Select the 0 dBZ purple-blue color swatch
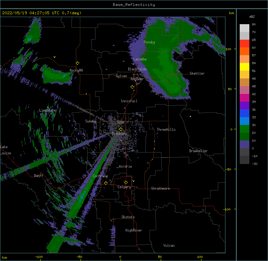Viewport: 268px width, 261px height. click(244, 144)
